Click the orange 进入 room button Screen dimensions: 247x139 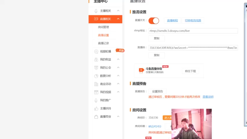point(167,118)
